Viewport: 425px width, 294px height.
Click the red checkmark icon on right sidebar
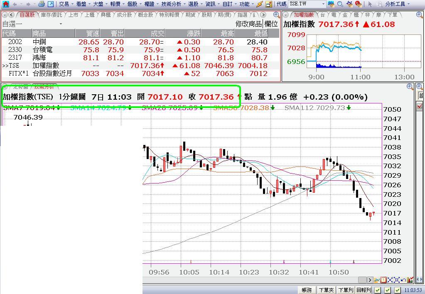tap(420, 106)
